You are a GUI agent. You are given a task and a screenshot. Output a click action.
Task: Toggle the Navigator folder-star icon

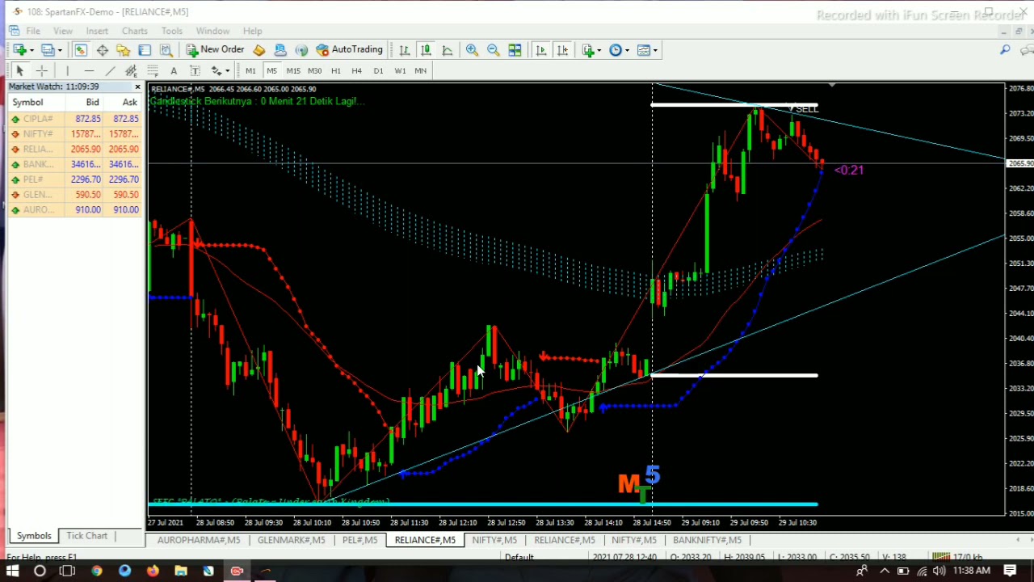pos(124,50)
